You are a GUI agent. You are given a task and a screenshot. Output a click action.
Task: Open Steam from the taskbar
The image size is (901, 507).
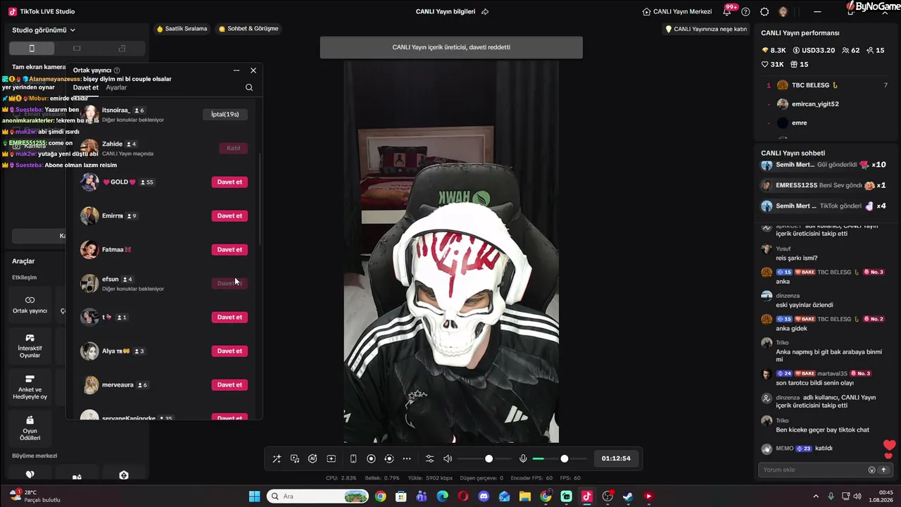click(628, 496)
